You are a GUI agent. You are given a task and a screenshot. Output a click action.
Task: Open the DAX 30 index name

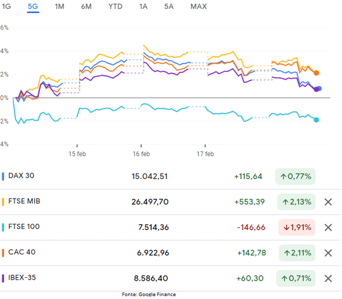(x=21, y=175)
